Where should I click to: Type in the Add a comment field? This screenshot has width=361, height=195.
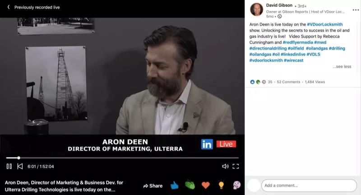(309, 185)
